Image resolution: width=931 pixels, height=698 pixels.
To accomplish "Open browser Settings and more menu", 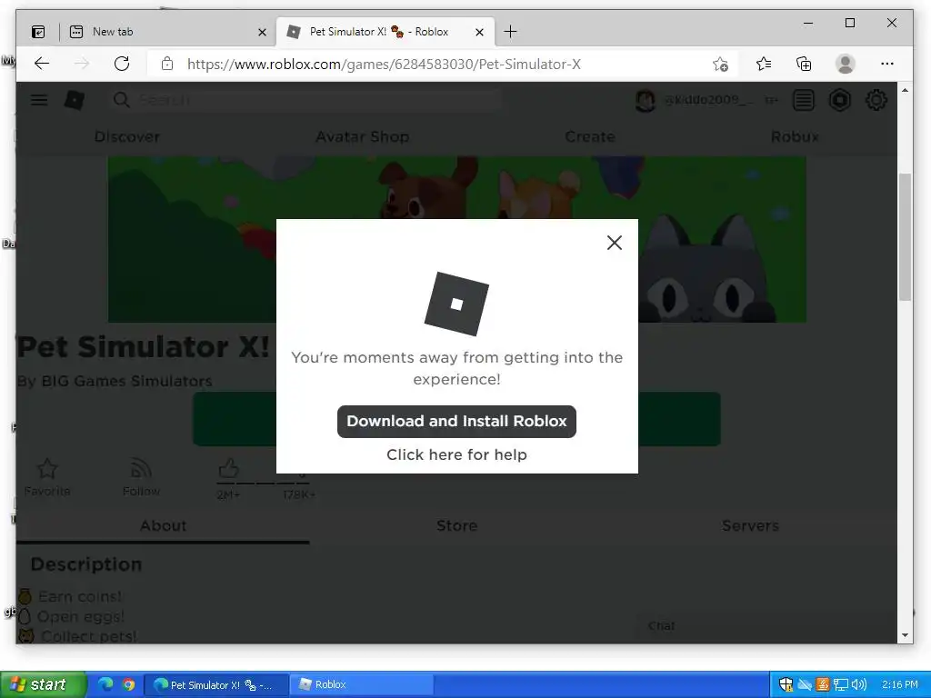I will [x=887, y=64].
